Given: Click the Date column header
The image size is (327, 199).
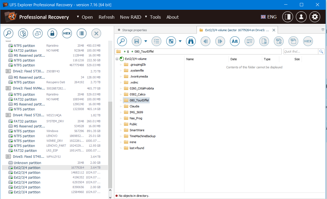Looking at the screenshot, I should click(245, 59).
